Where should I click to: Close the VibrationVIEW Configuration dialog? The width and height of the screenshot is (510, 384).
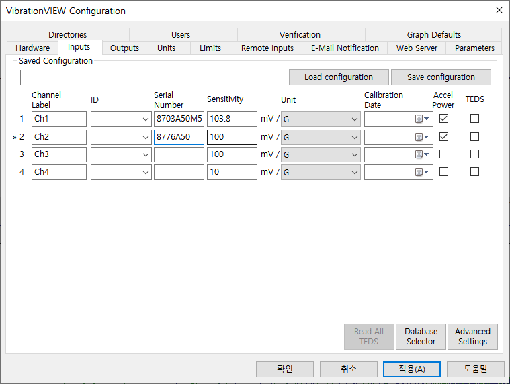click(499, 10)
